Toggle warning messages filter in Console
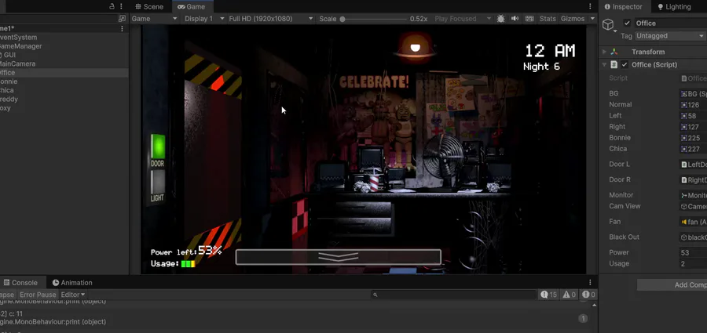Screen dimensions: 707x333 click(570, 295)
